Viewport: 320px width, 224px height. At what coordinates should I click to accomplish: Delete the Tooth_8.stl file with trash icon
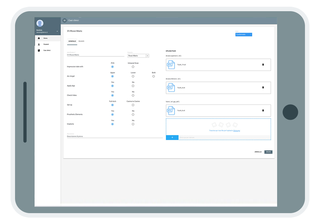pos(263,111)
